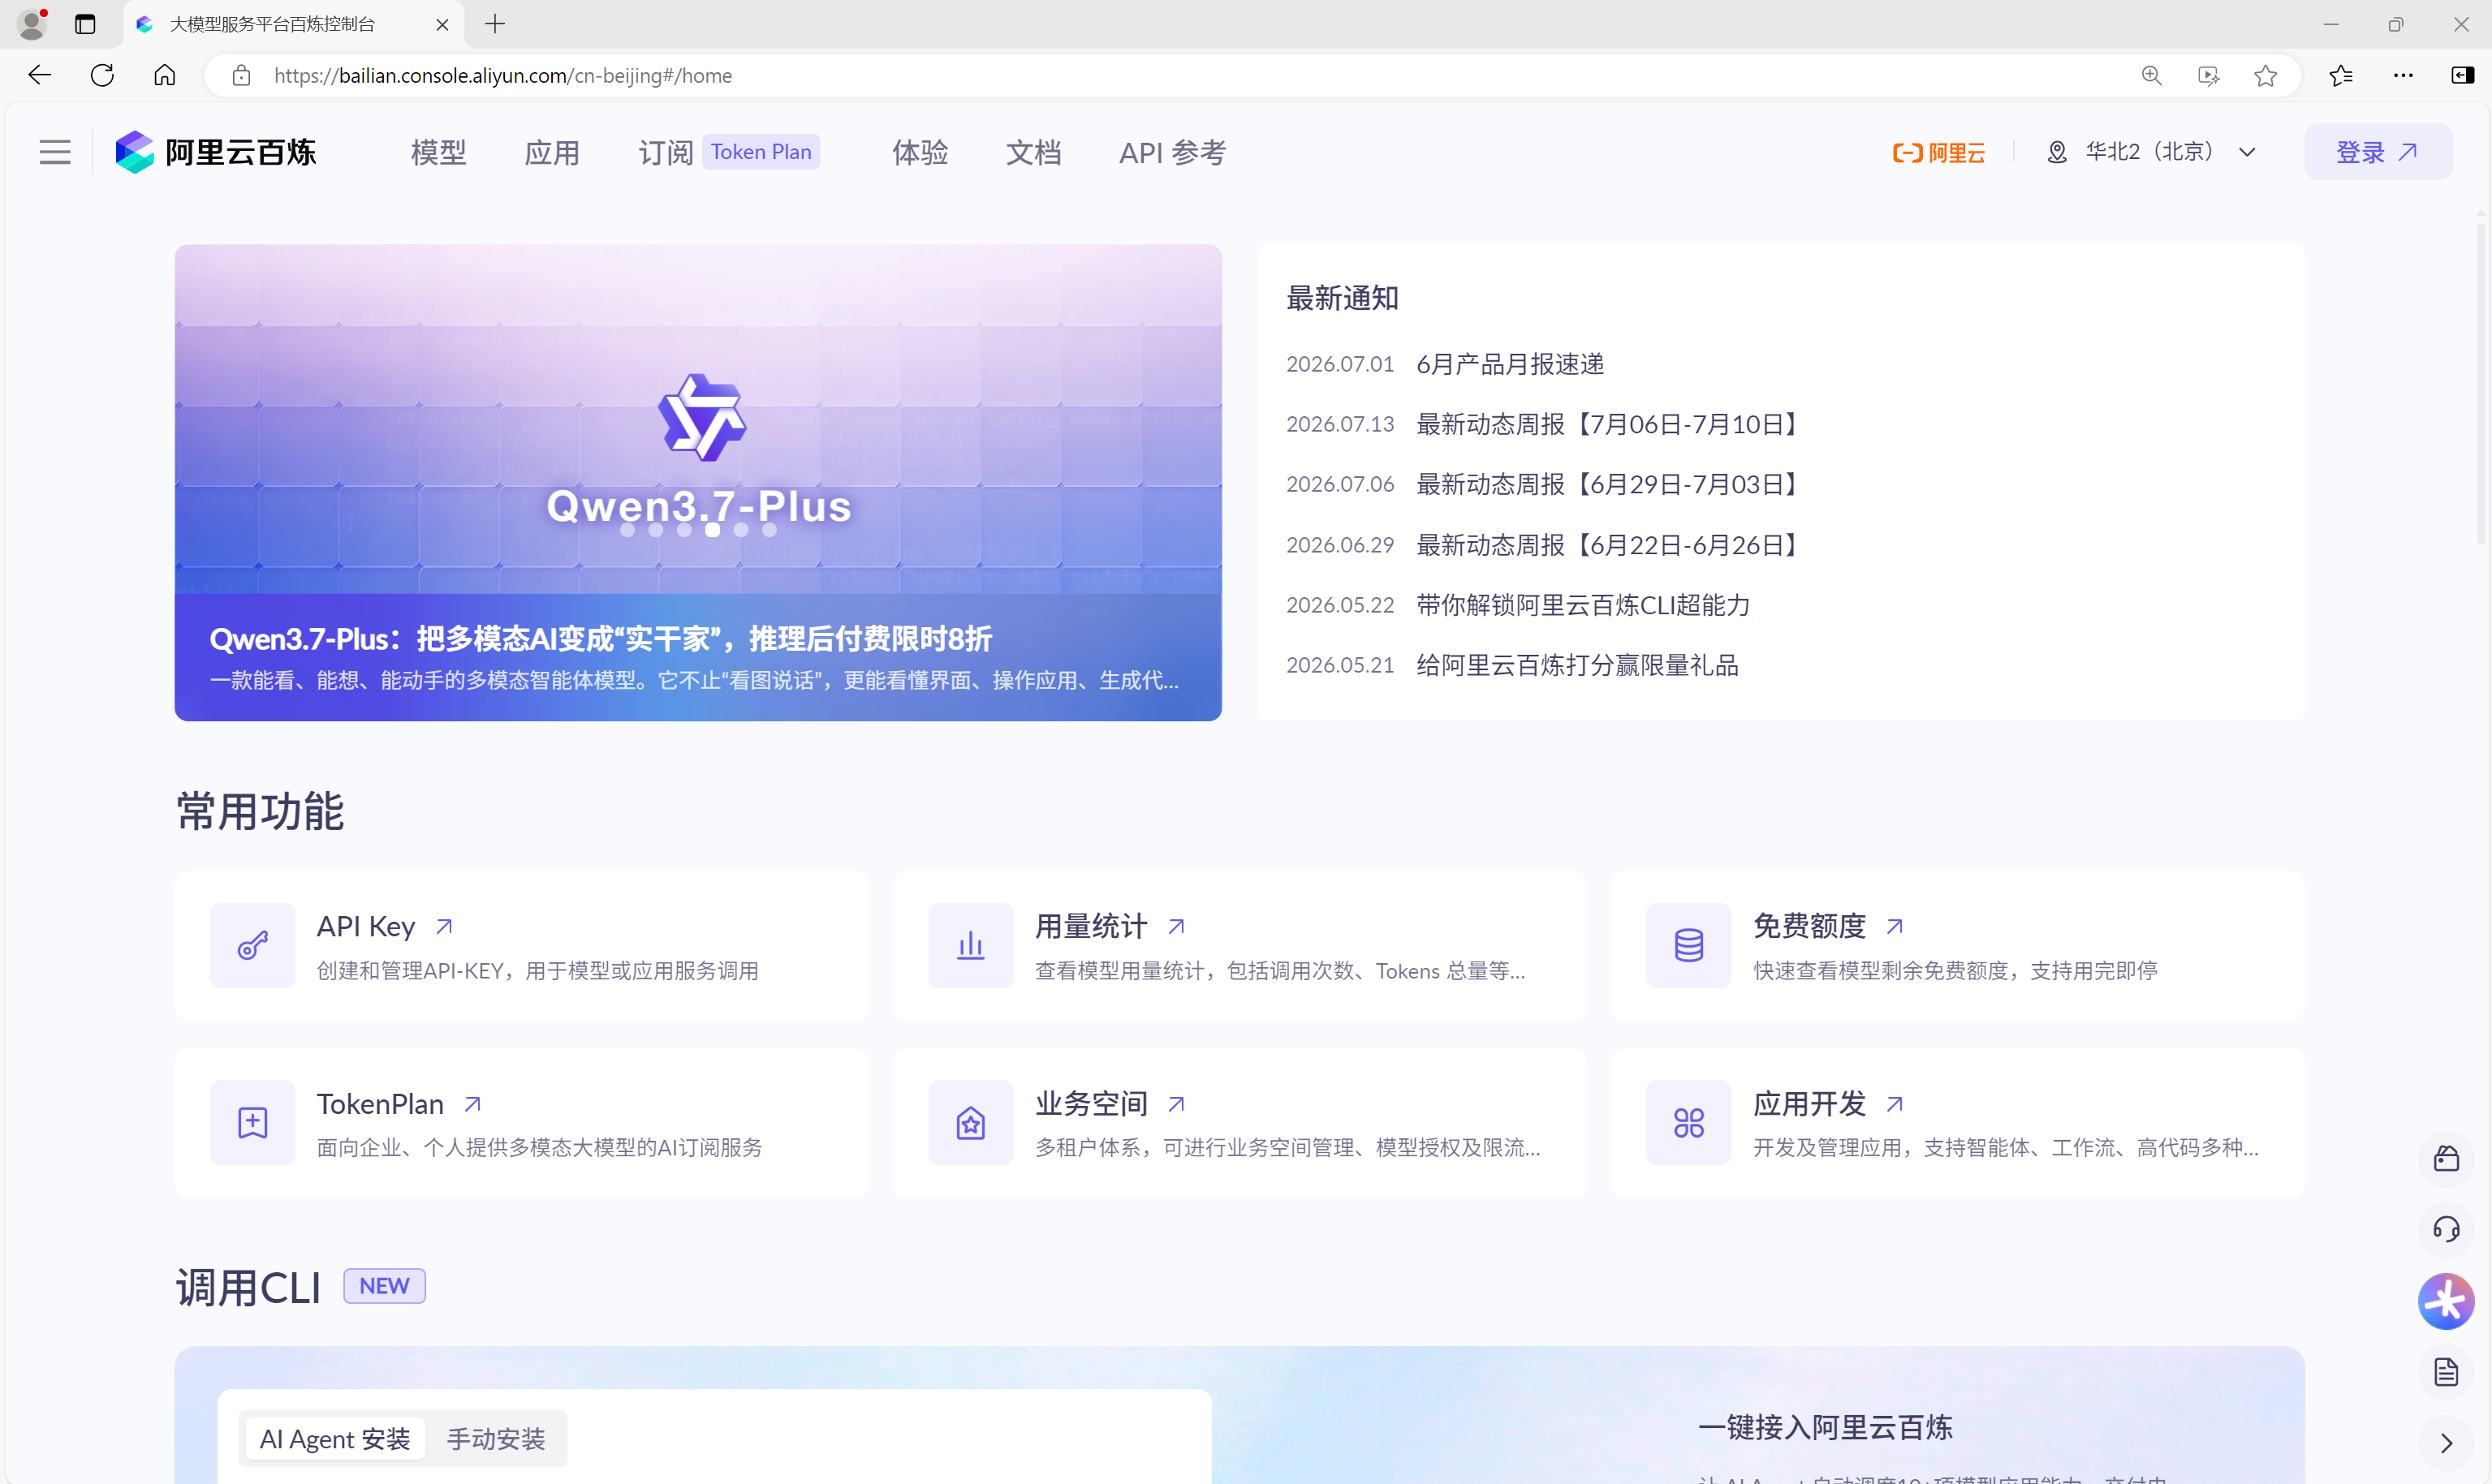Screen dimensions: 2492x1484
Task: Open the 给阿里云百炼打分赢限量礼品 notice
Action: click(1578, 665)
